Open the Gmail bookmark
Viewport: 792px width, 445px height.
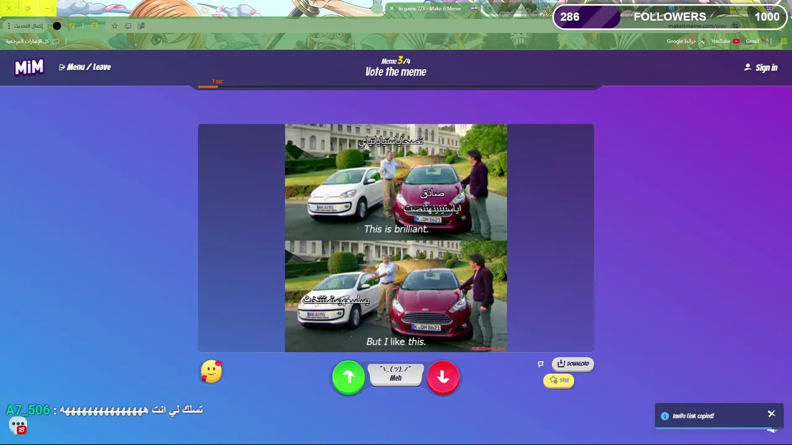pos(757,41)
